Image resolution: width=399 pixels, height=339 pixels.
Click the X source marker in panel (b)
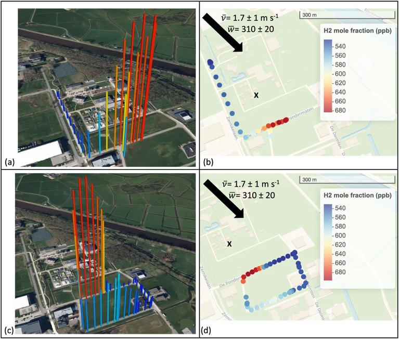point(256,95)
